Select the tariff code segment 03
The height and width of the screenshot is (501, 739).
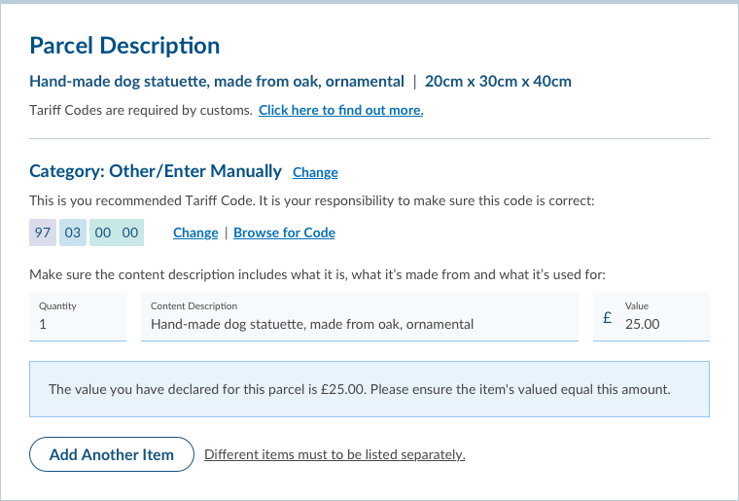(x=73, y=233)
